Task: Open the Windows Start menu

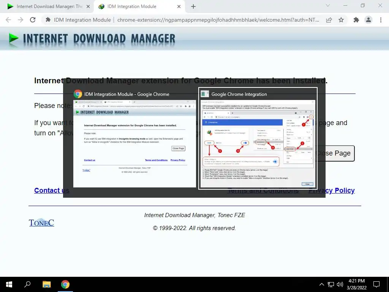Action: point(9,284)
